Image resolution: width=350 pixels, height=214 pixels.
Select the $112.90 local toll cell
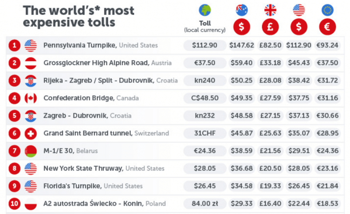tap(205, 45)
